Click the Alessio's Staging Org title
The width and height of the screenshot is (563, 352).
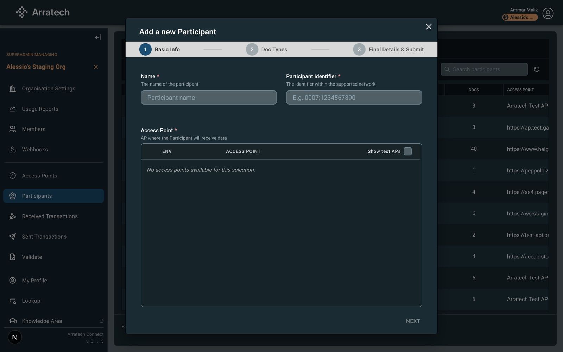coord(36,67)
